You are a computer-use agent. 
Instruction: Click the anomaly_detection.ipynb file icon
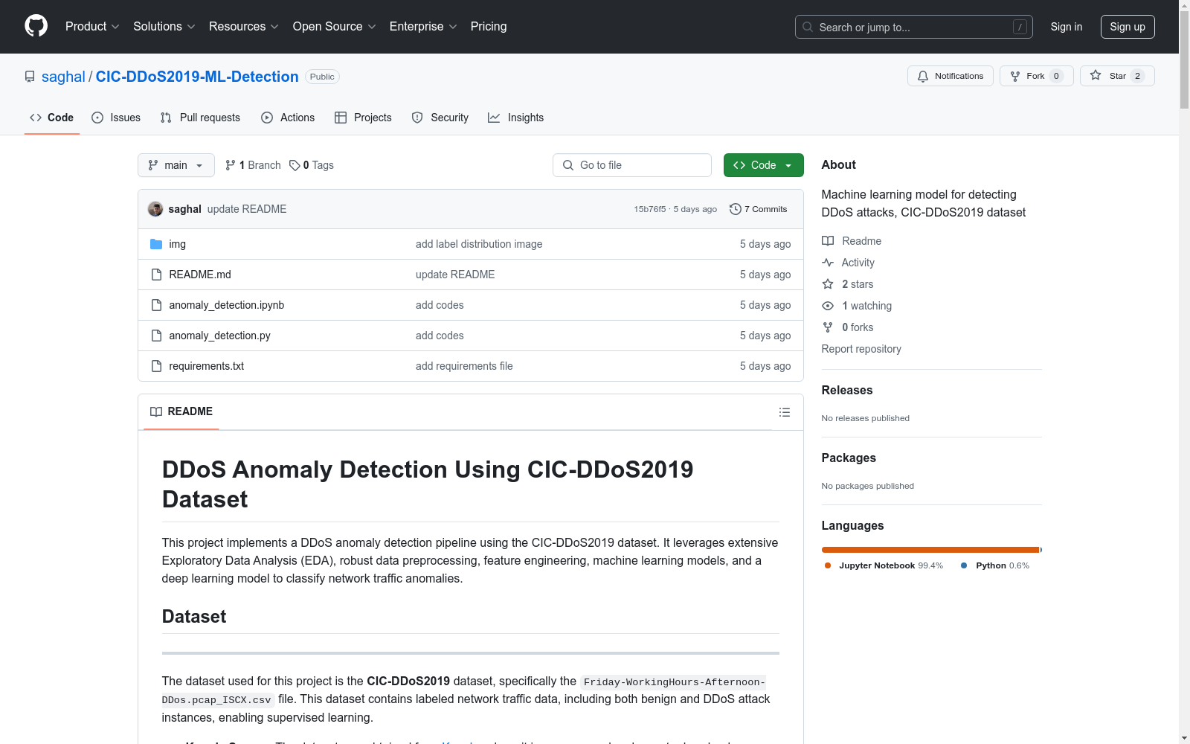point(156,305)
